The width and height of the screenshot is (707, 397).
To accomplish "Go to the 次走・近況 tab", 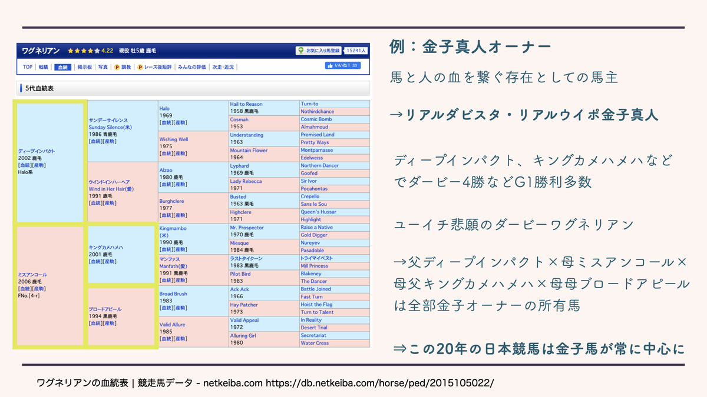I will pyautogui.click(x=223, y=67).
